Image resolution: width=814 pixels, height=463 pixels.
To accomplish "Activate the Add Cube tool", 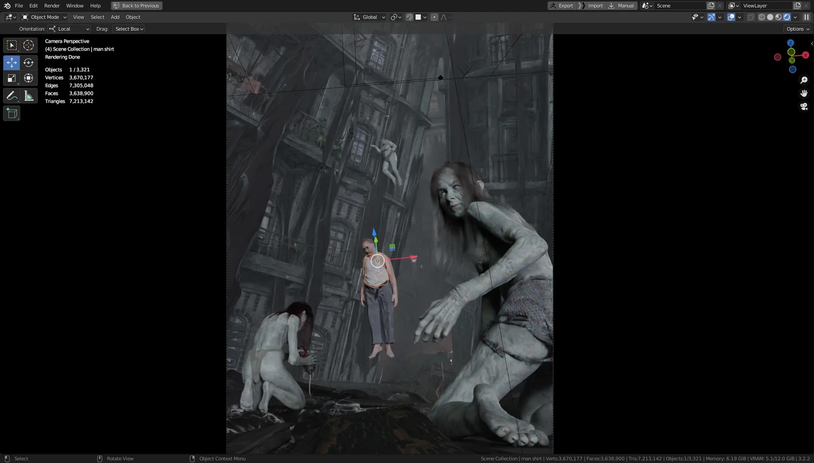I will coord(12,113).
